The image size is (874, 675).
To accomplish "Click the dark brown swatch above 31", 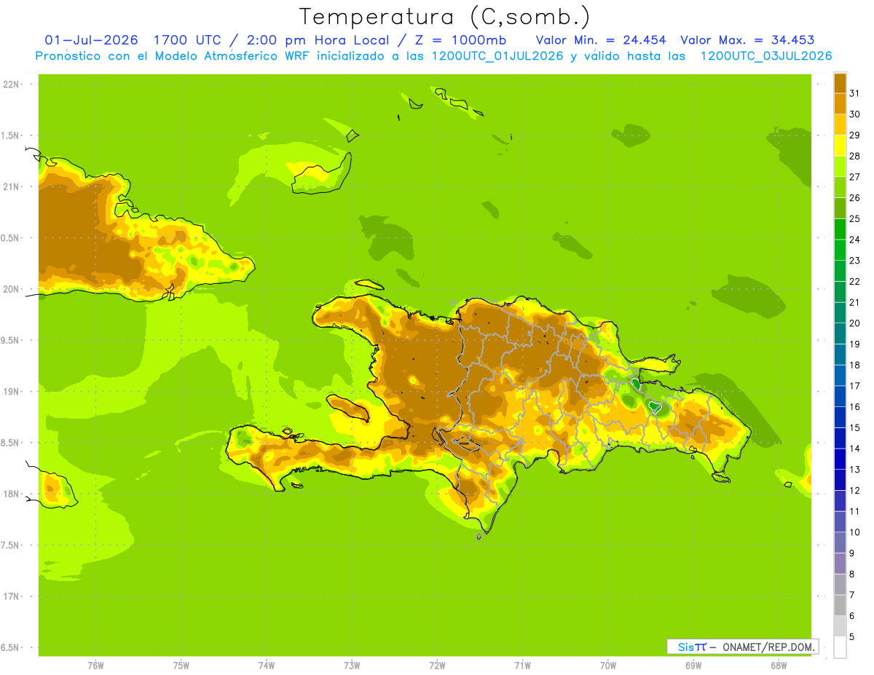I will click(840, 83).
